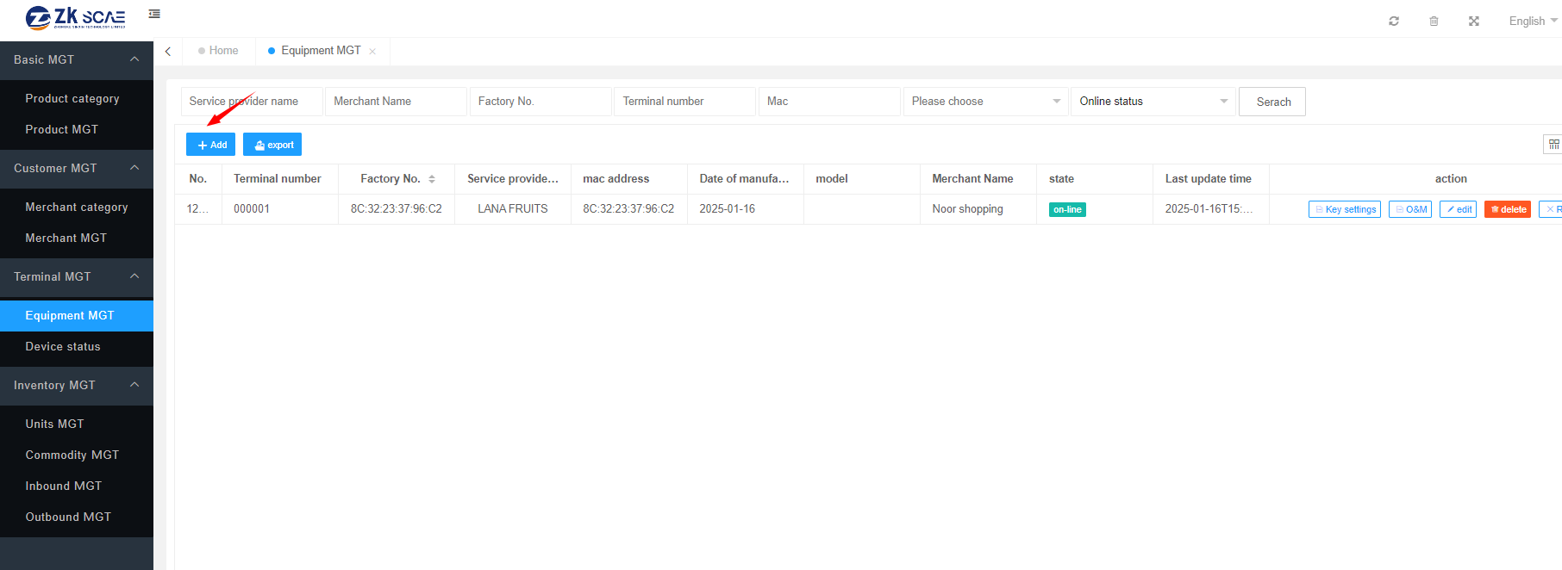Close the Equipment MGT tab
1562x570 pixels.
point(372,52)
